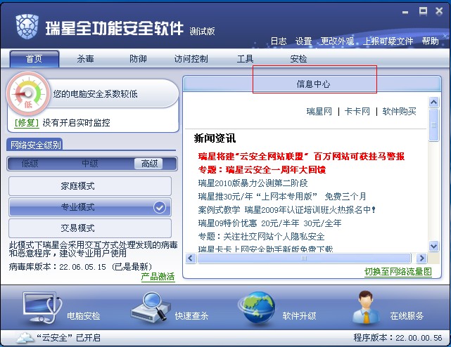This screenshot has height=347, width=451.
Task: Open the 工具 tab
Action: [x=245, y=59]
